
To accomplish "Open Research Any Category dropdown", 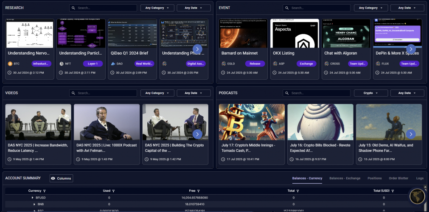I will coord(157,8).
